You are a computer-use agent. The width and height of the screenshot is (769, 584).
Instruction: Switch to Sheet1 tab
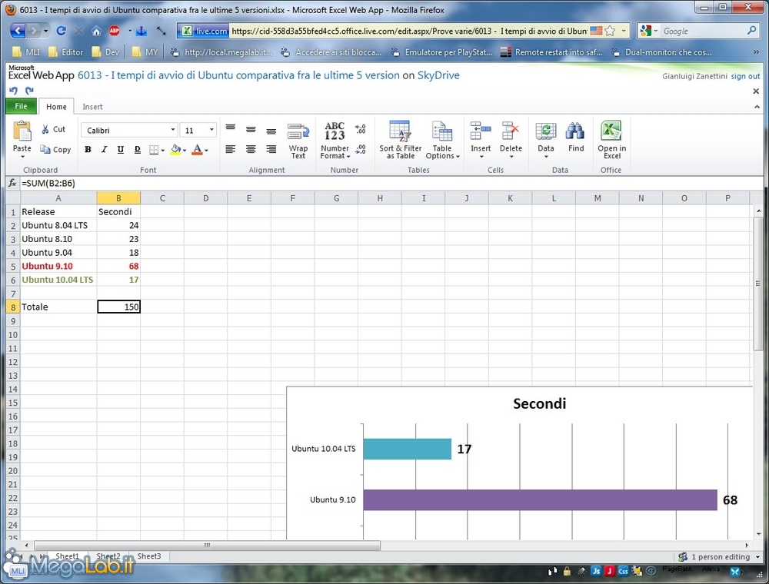tap(67, 556)
